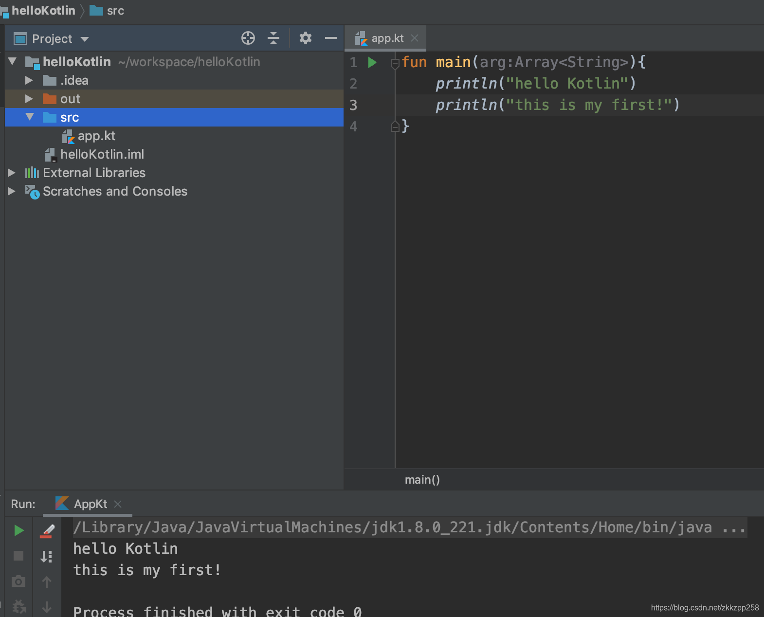Click console output line 'hello Kotlin'

click(126, 549)
